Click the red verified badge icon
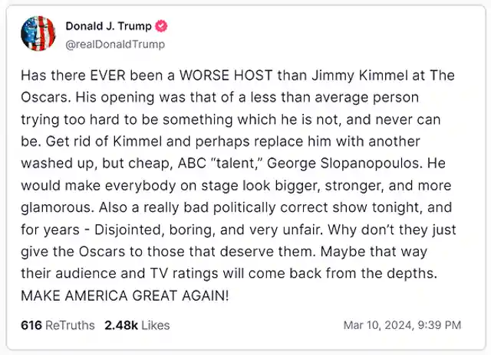The image size is (491, 355). (x=162, y=27)
